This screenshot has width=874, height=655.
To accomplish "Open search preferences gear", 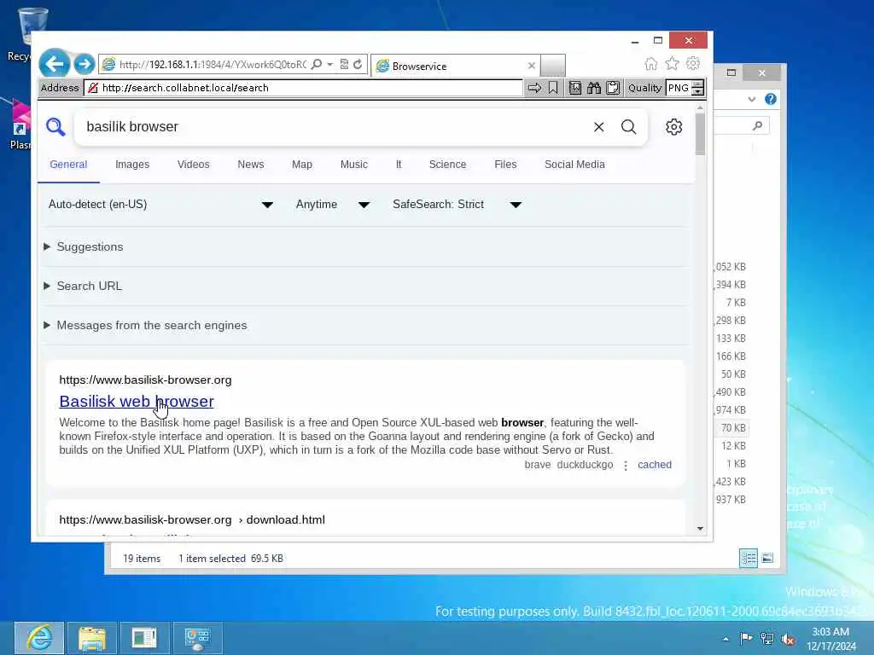I will click(x=674, y=127).
